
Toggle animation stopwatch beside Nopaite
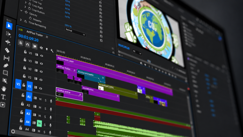pyautogui.click(x=30, y=18)
